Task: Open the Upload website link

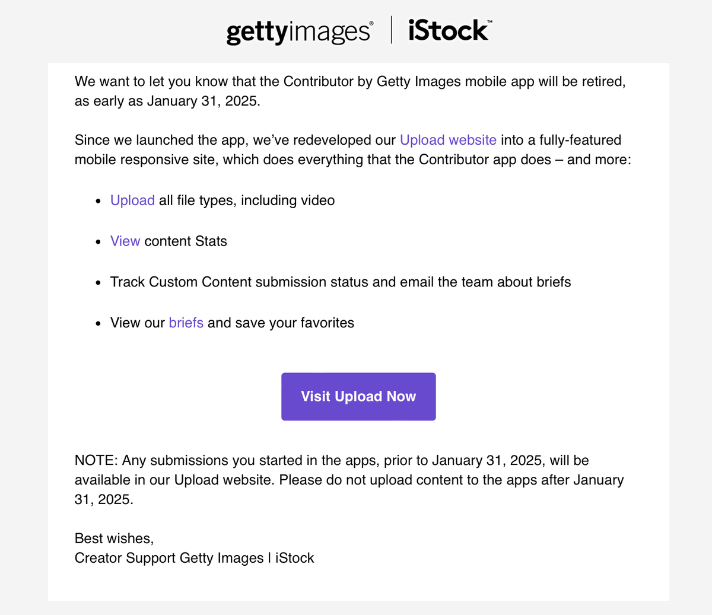Action: tap(448, 140)
